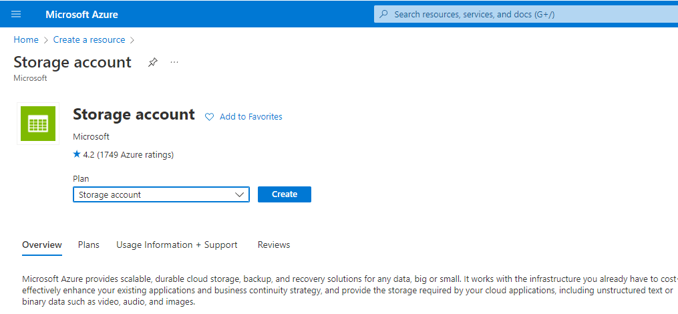Click the Microsoft Azure brand title
Image resolution: width=678 pixels, height=314 pixels.
tap(81, 14)
